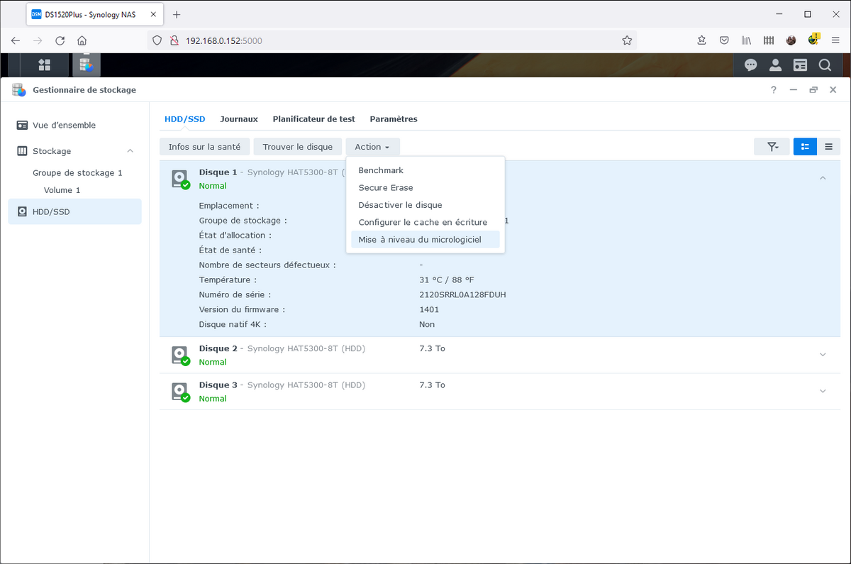
Task: Open the DSM main menu grid icon
Action: coord(44,65)
